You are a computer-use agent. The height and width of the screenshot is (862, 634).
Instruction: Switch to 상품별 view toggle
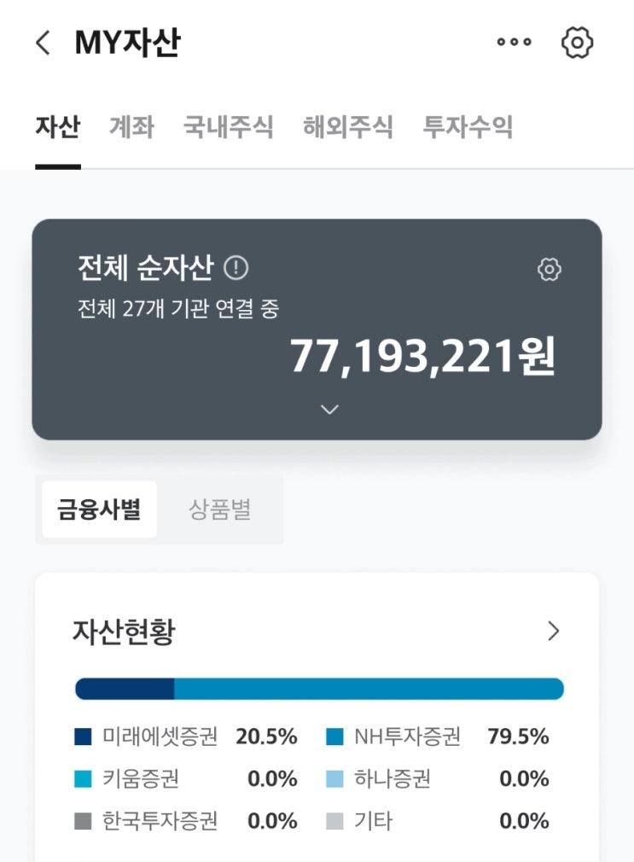pos(219,510)
